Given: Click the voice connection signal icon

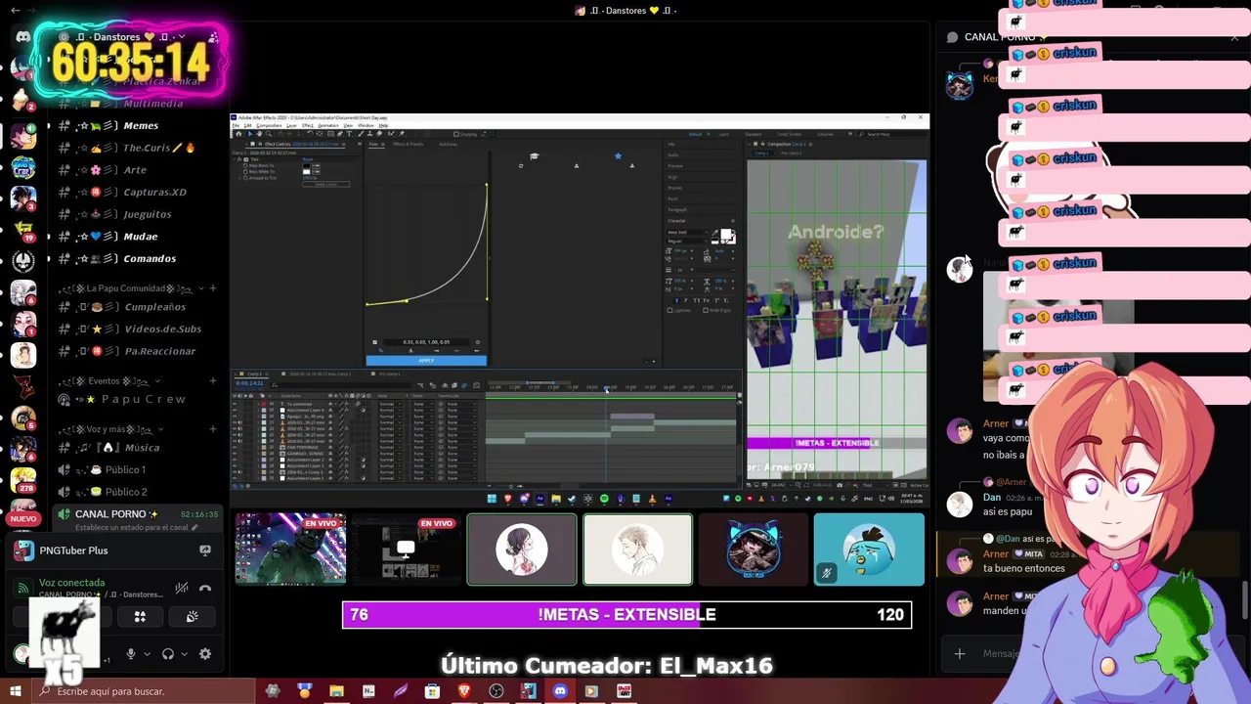Looking at the screenshot, I should (23, 589).
